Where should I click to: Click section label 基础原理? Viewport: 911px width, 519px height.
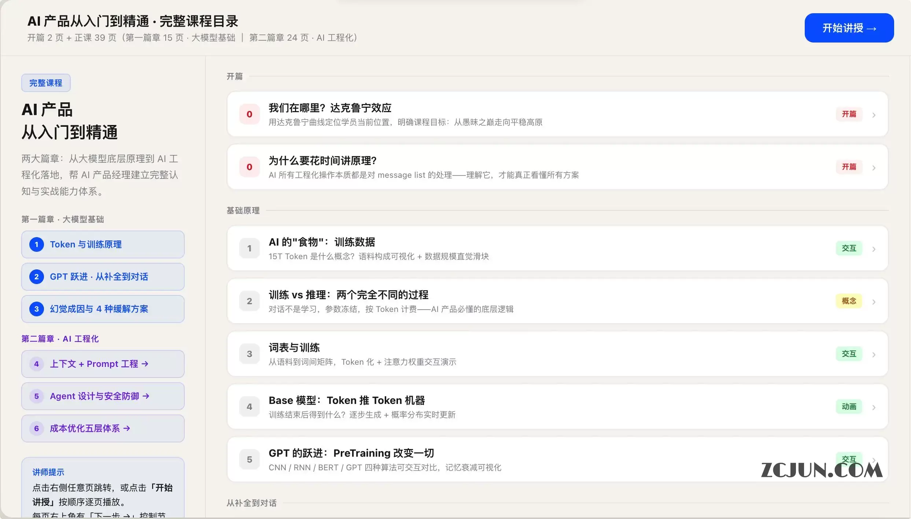click(243, 210)
